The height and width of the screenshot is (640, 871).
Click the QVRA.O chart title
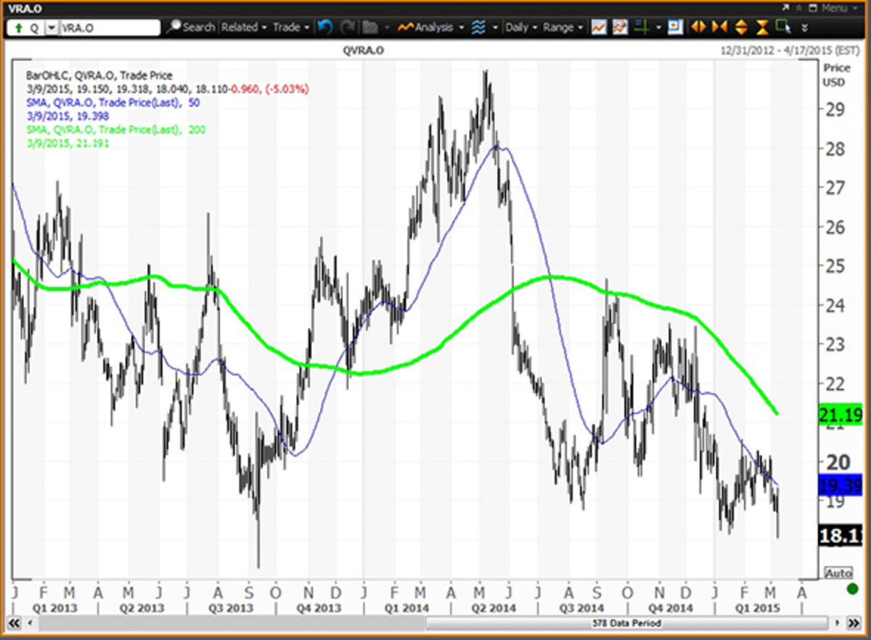point(363,49)
